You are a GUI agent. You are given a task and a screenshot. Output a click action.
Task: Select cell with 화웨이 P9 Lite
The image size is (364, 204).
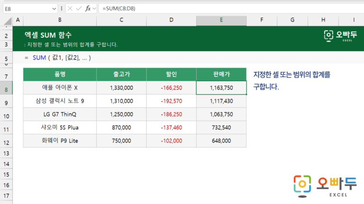click(60, 141)
